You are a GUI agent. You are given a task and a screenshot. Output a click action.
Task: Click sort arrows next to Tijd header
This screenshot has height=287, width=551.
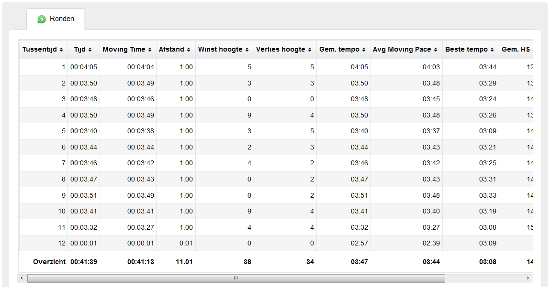90,50
